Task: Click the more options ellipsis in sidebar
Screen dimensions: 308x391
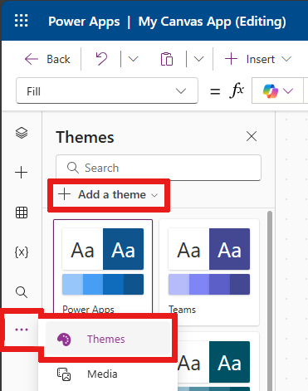Action: pyautogui.click(x=22, y=330)
